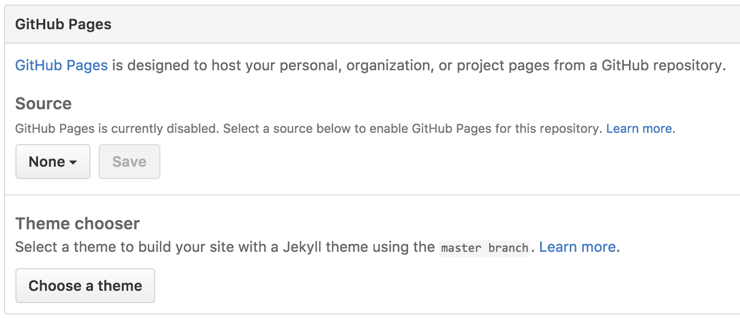Save the GitHub Pages source setting
The height and width of the screenshot is (318, 740).
point(129,162)
